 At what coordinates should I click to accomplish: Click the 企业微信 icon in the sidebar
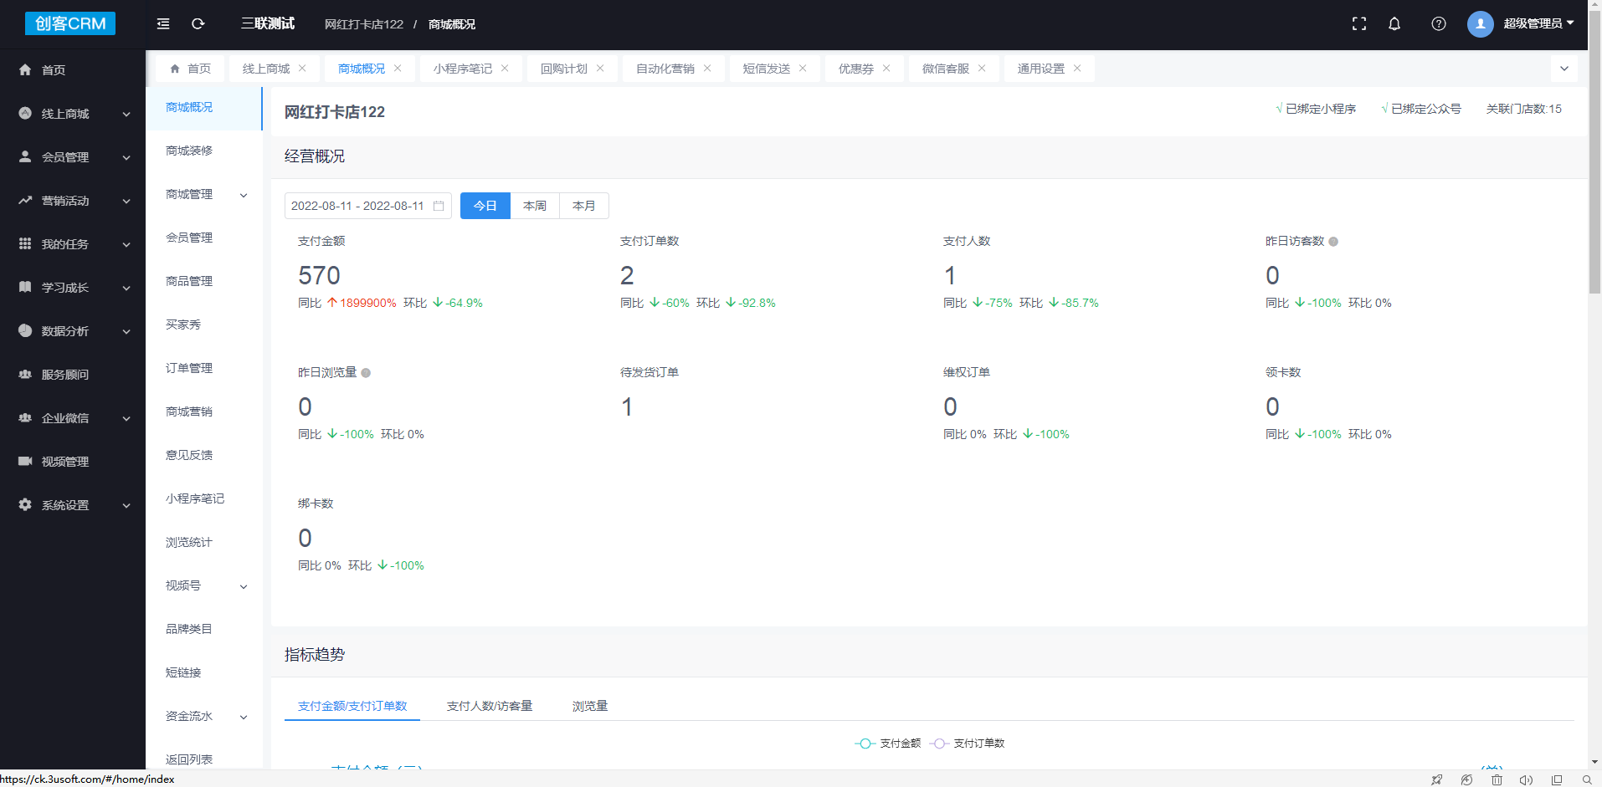(x=25, y=417)
